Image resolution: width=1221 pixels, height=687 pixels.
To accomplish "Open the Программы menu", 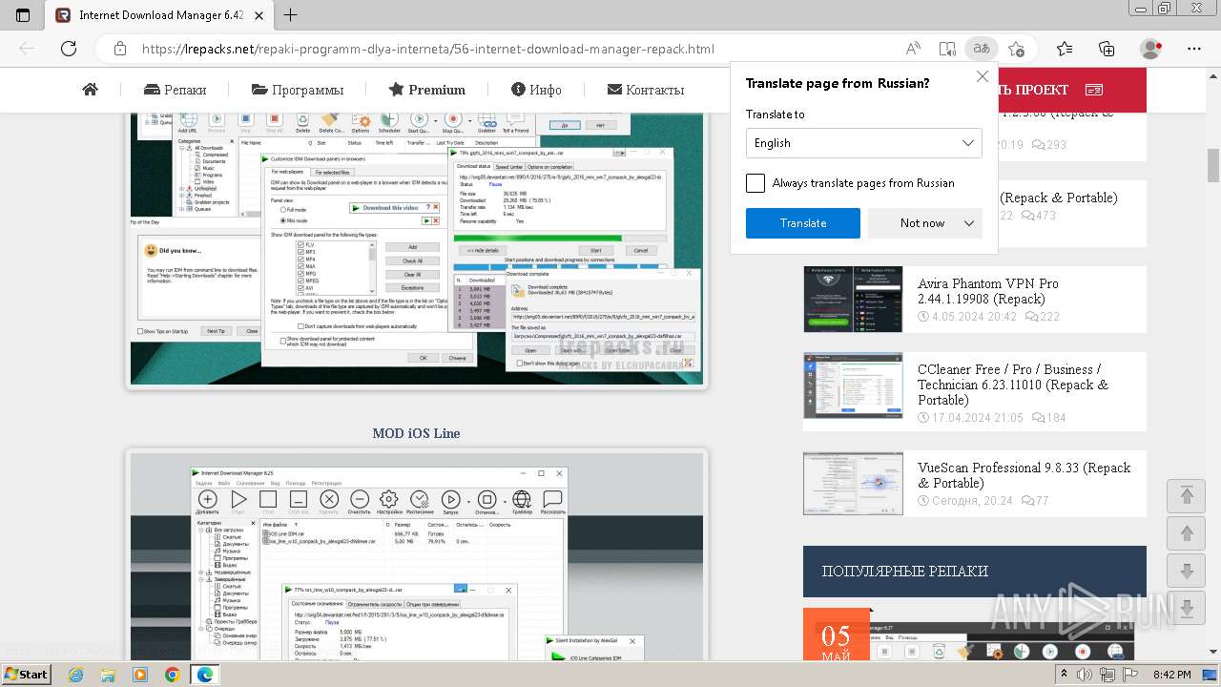I will (298, 90).
